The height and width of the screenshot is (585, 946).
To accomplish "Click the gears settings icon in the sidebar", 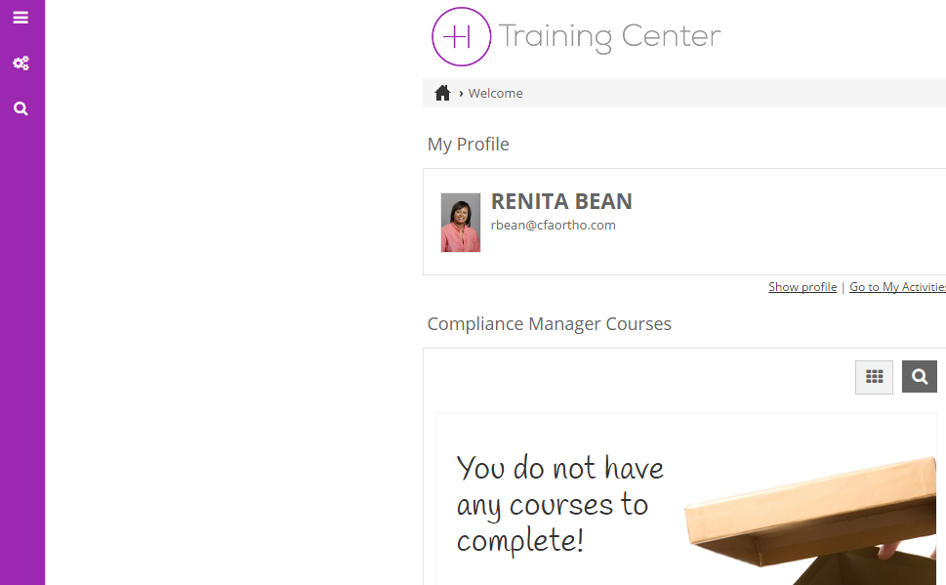I will (21, 63).
